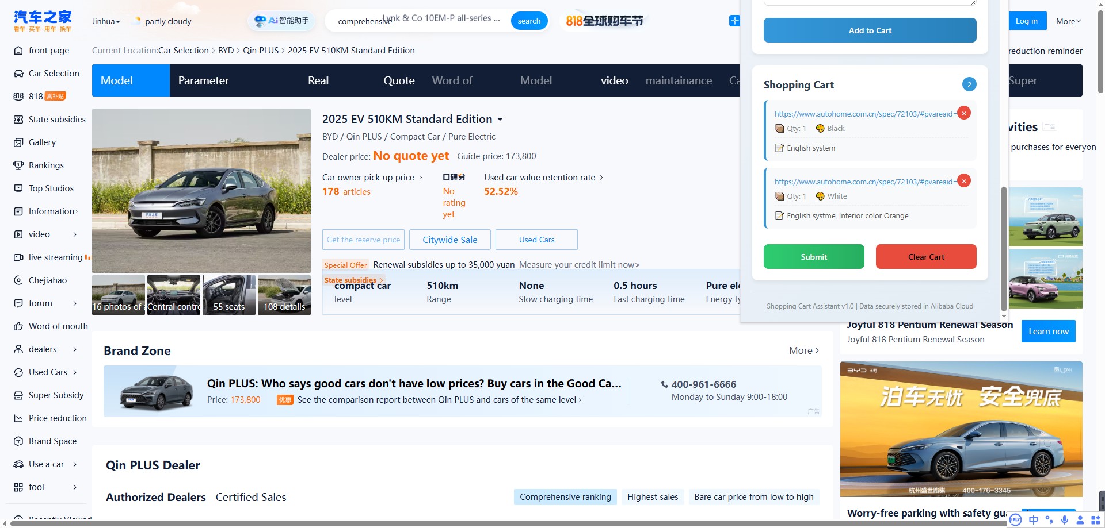The width and height of the screenshot is (1105, 528).
Task: Click the Word of mouth thumbs-up icon
Action: pos(18,326)
